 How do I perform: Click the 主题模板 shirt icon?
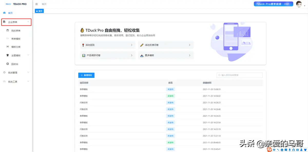coord(7,55)
